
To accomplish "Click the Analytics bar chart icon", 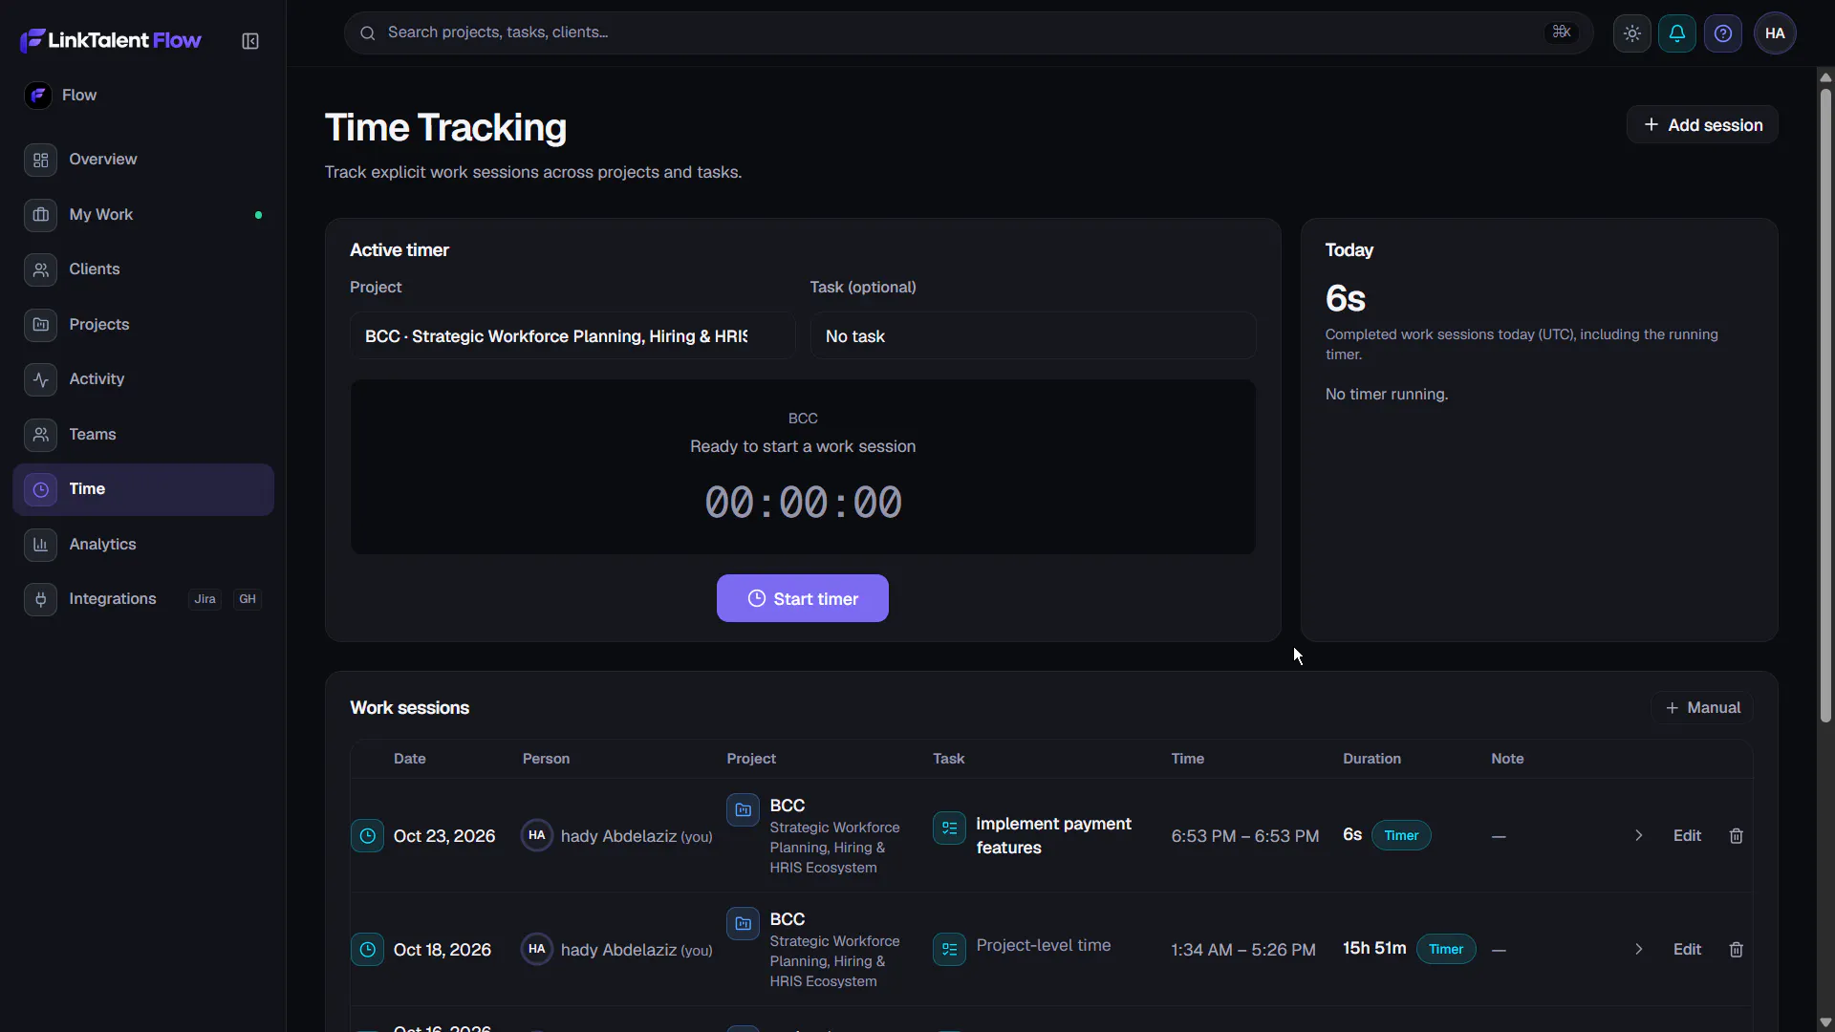I will coord(40,545).
